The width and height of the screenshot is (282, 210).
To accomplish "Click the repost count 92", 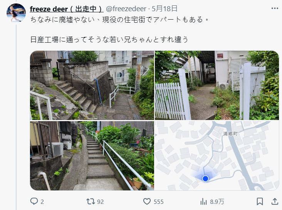I will point(100,202).
